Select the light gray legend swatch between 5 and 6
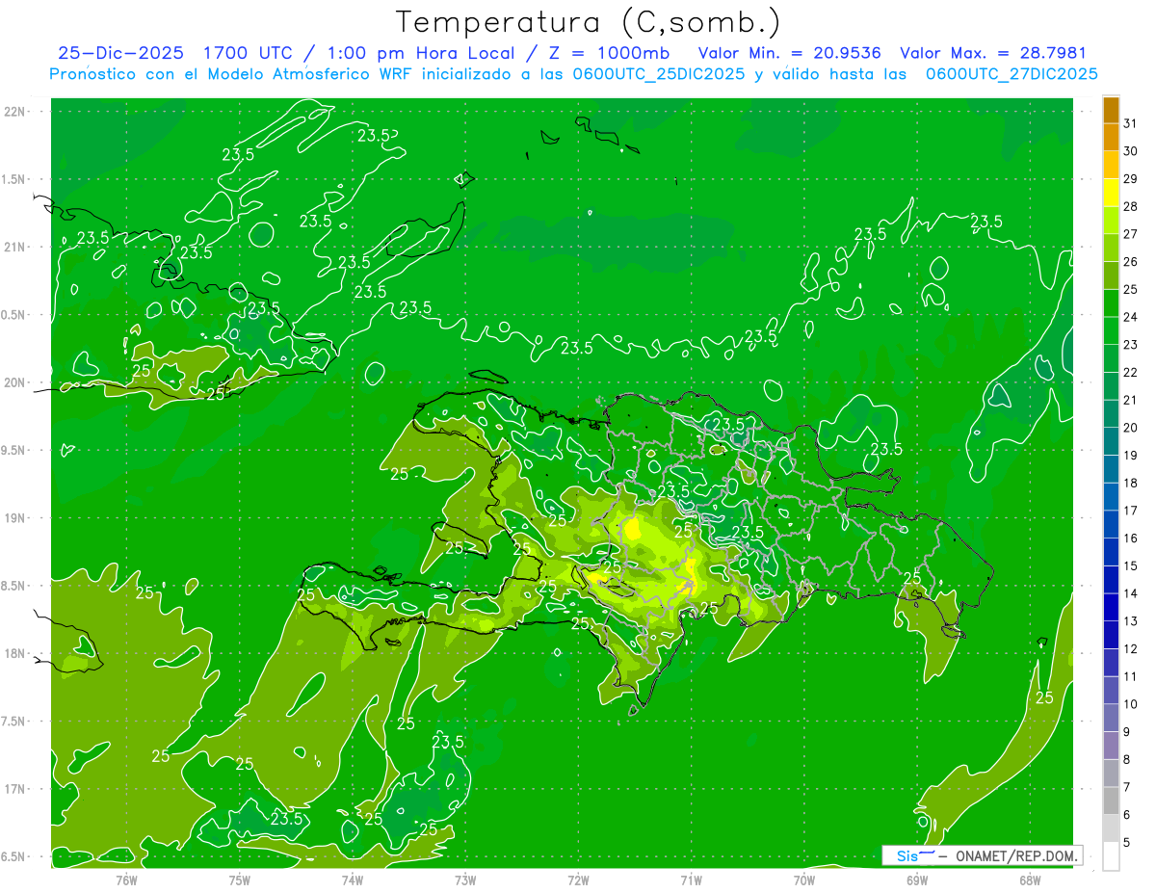 (1111, 828)
